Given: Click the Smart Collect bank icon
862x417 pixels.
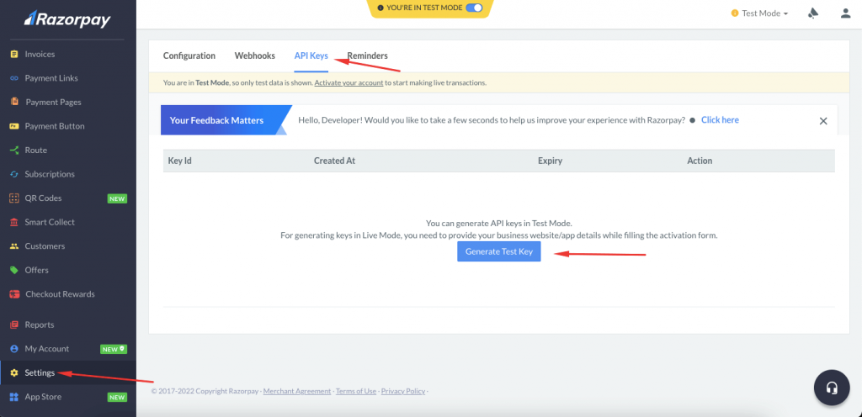Looking at the screenshot, I should coord(14,222).
